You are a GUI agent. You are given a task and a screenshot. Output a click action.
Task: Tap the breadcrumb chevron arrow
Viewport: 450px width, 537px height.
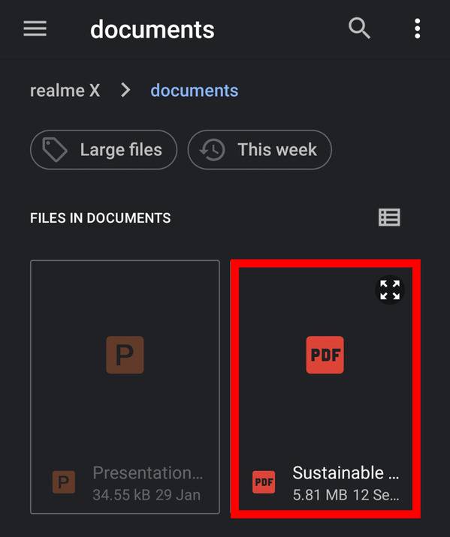[x=126, y=91]
